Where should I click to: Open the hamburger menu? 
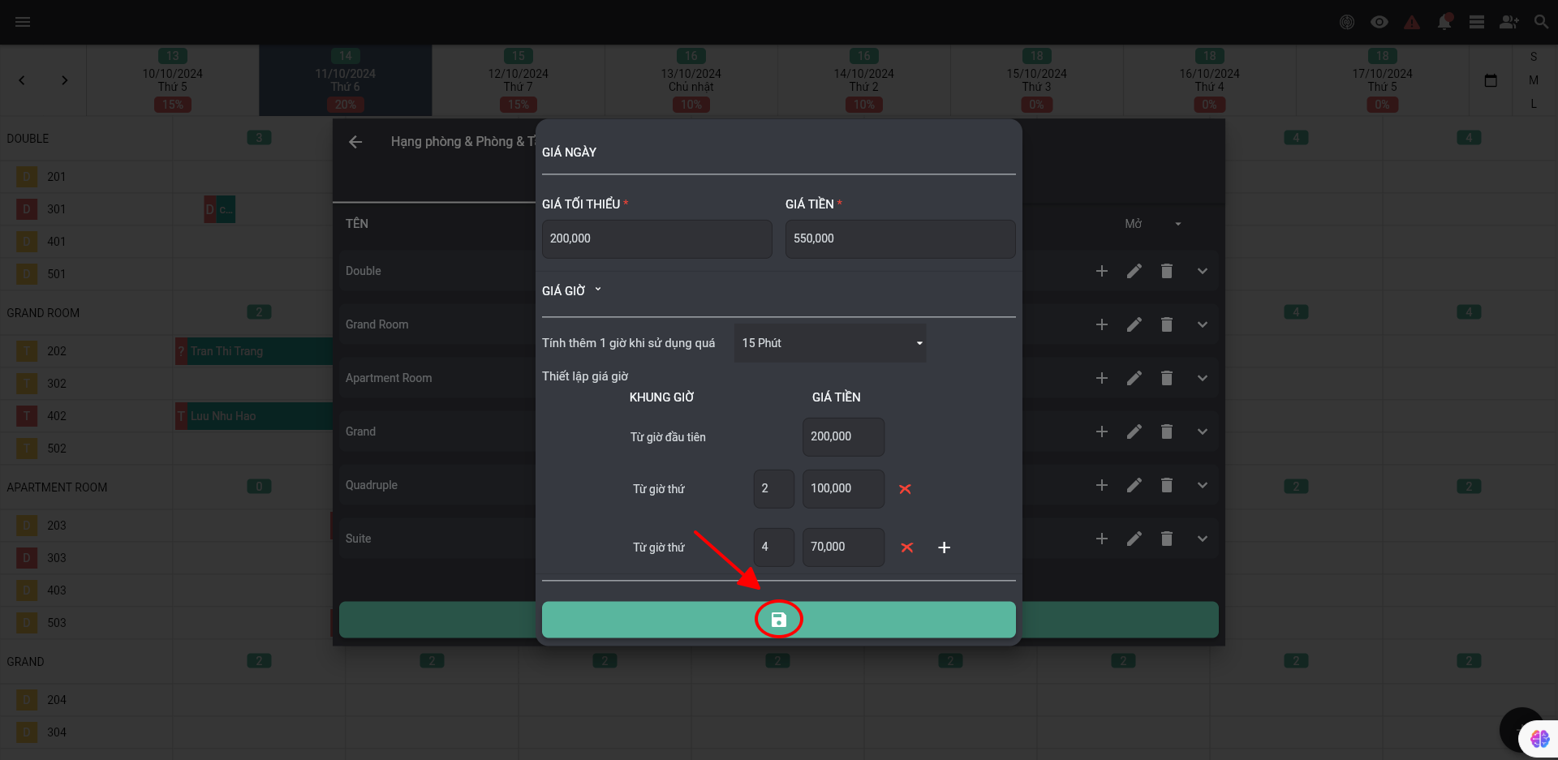pos(23,22)
